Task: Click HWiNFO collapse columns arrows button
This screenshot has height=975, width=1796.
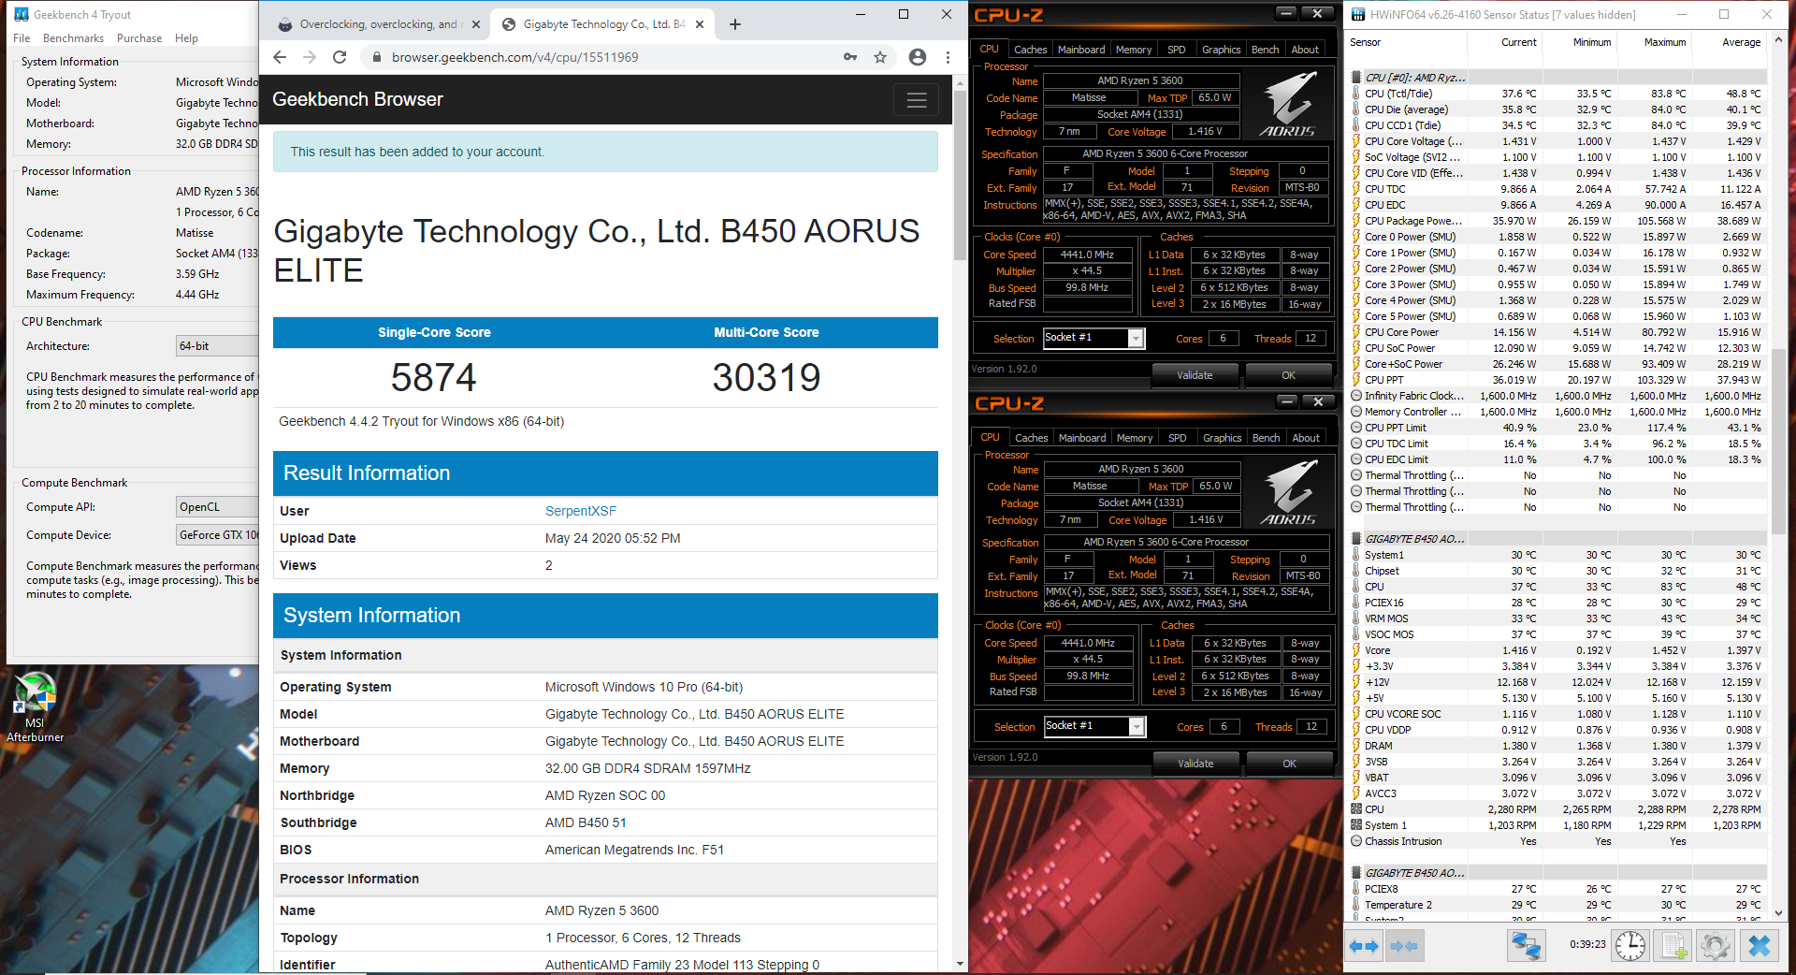Action: coord(1404,946)
